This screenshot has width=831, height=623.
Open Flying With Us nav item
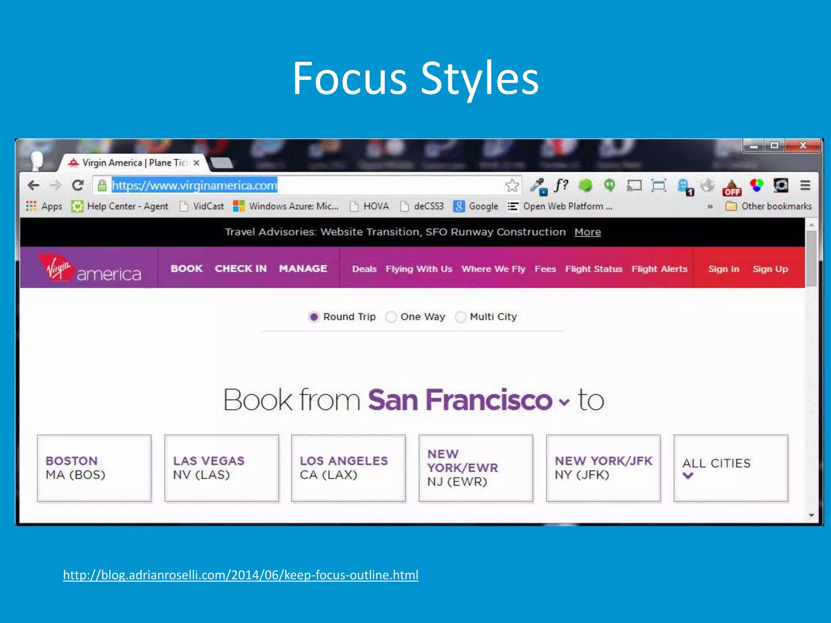(419, 269)
